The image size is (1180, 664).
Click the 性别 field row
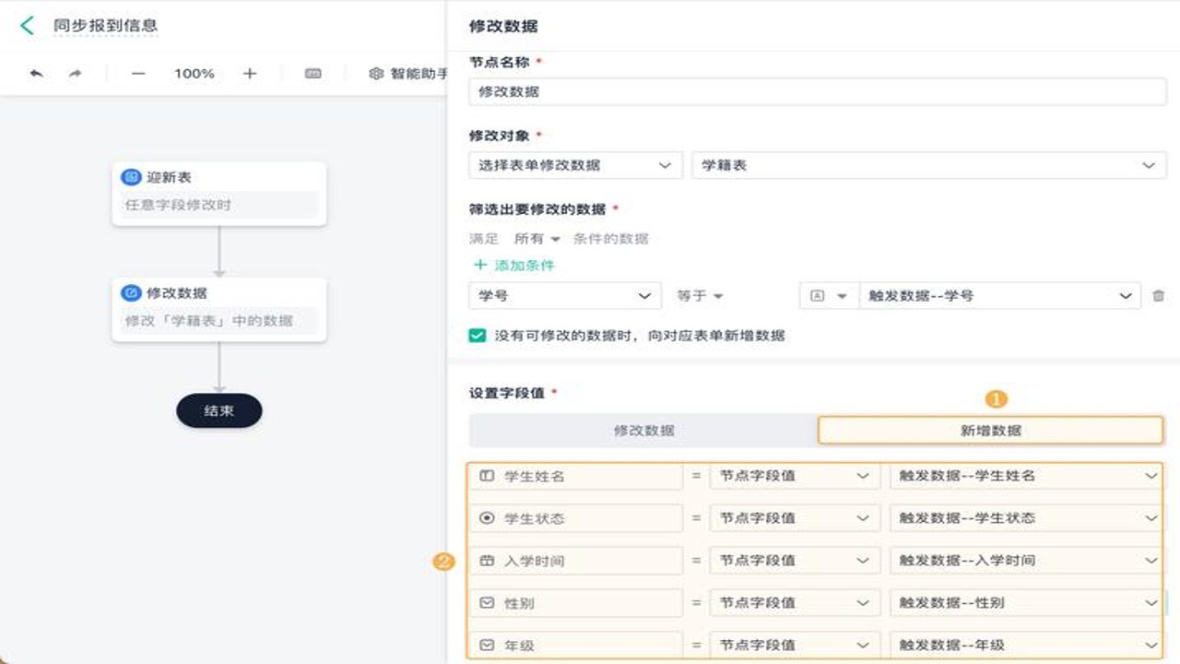pyautogui.click(x=576, y=603)
